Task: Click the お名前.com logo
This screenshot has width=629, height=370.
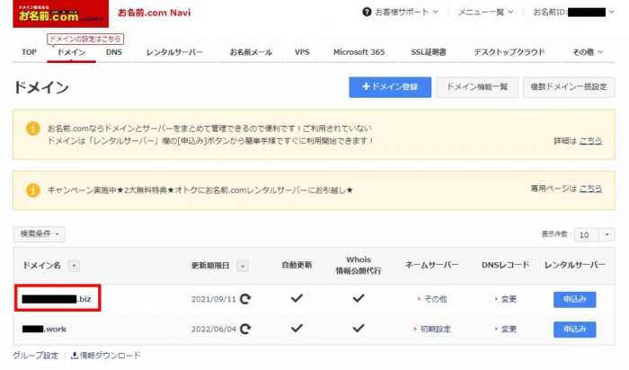Action: pos(60,13)
